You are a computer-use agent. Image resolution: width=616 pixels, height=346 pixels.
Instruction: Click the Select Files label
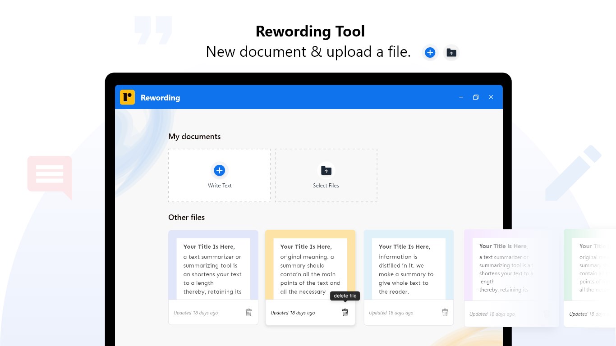(x=326, y=186)
